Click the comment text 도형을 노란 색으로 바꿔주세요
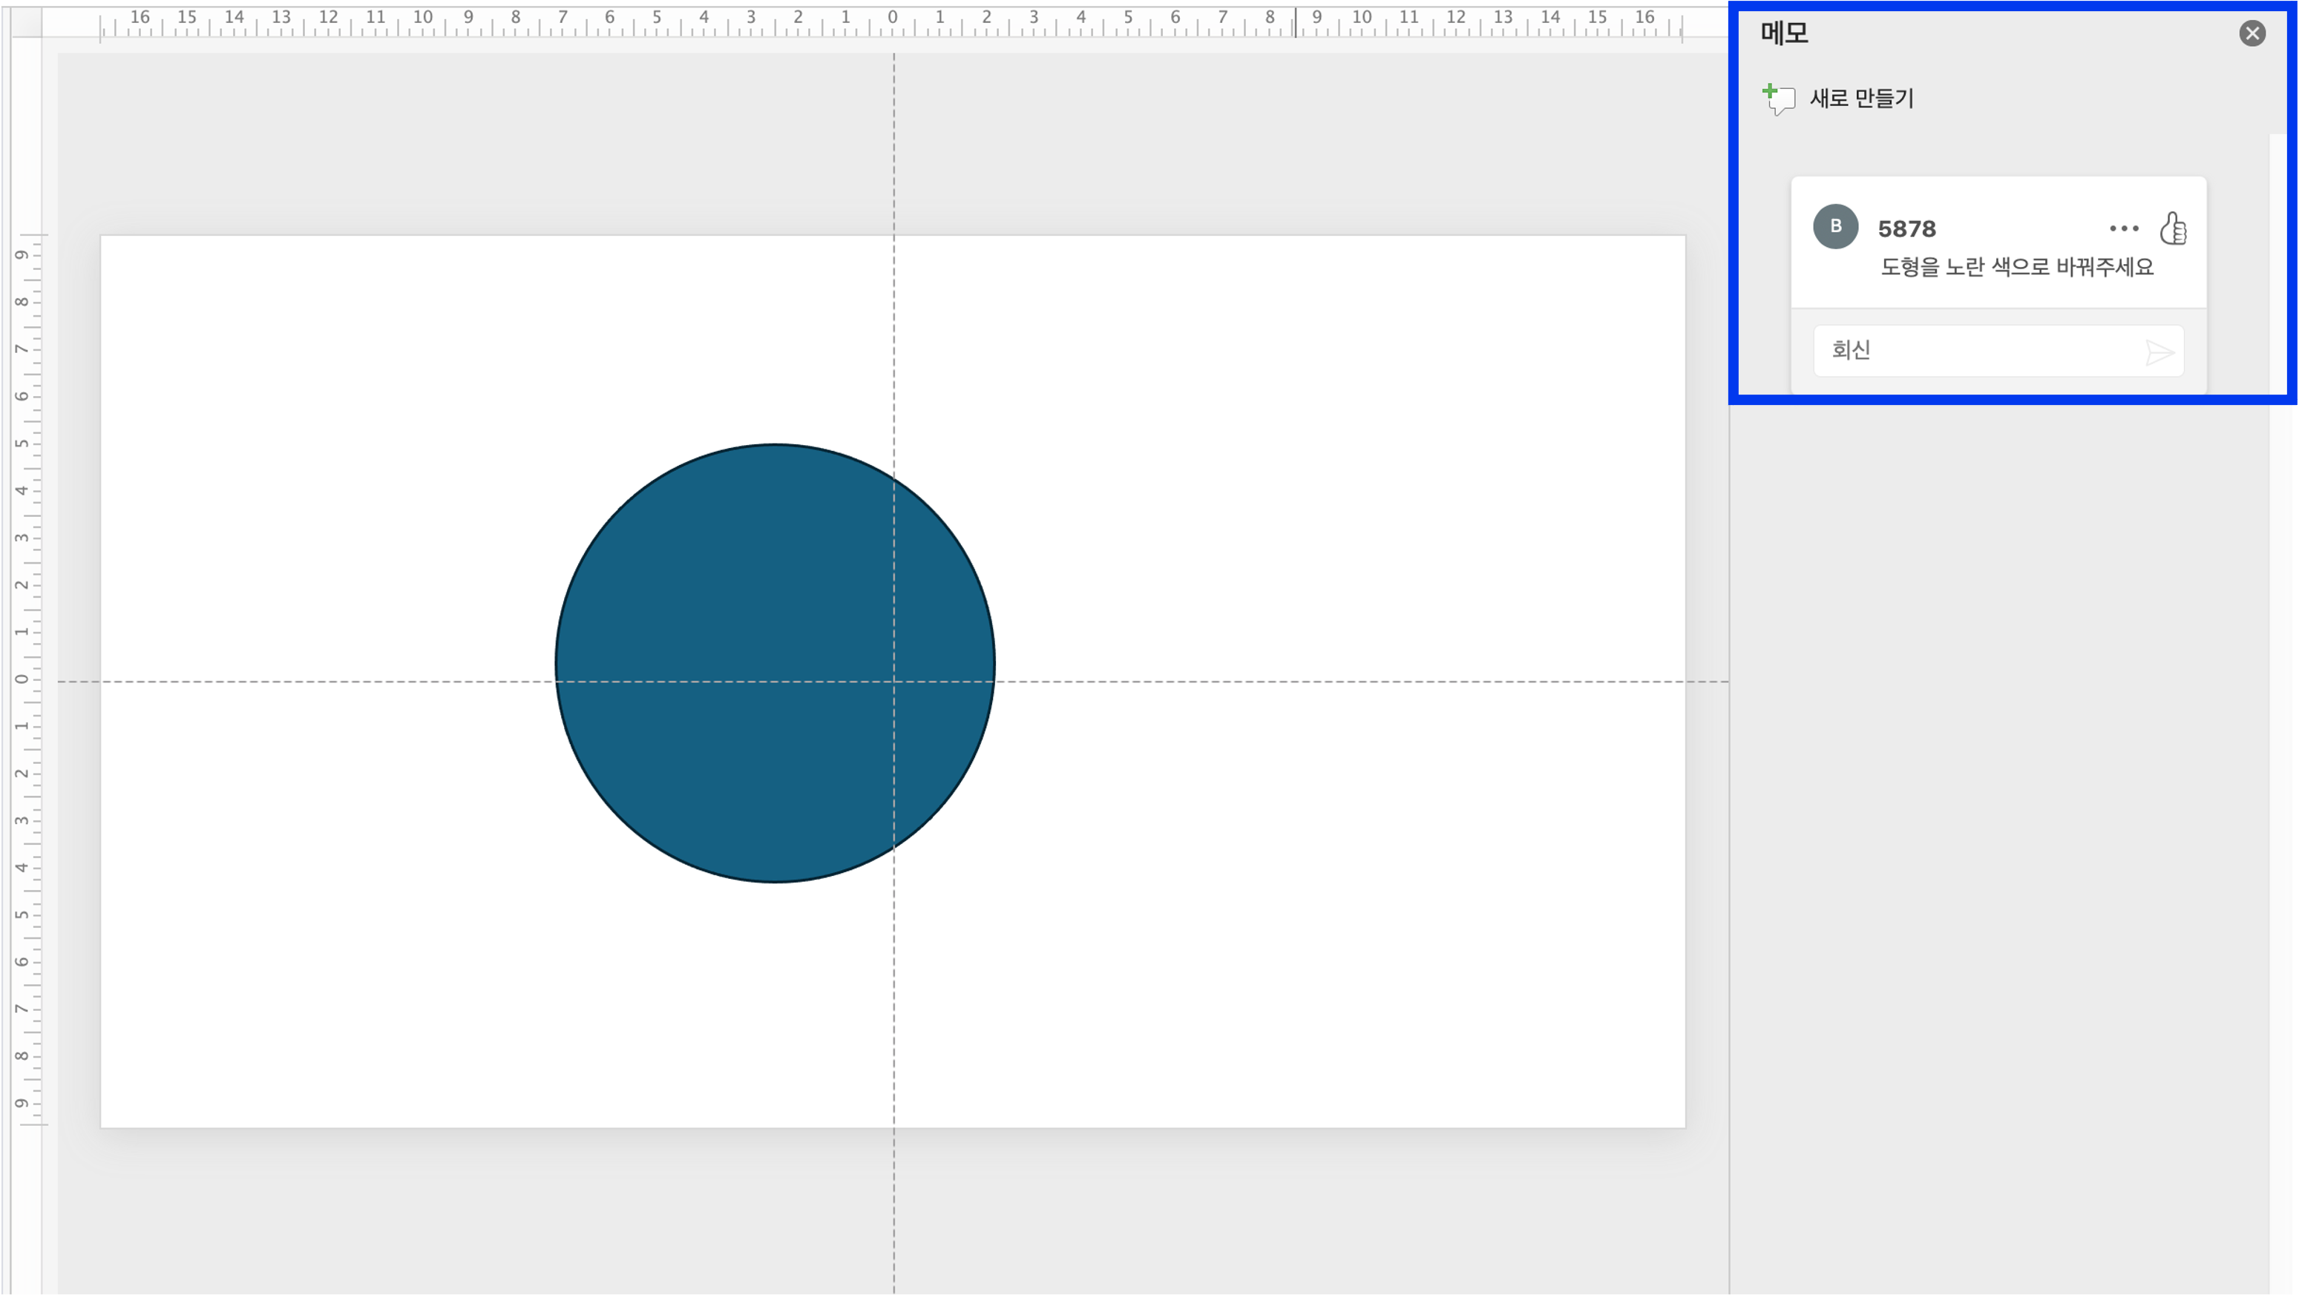Viewport: 2299px width, 1295px height. 2016,267
